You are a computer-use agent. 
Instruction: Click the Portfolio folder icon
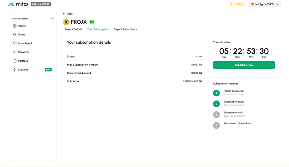coord(14,61)
